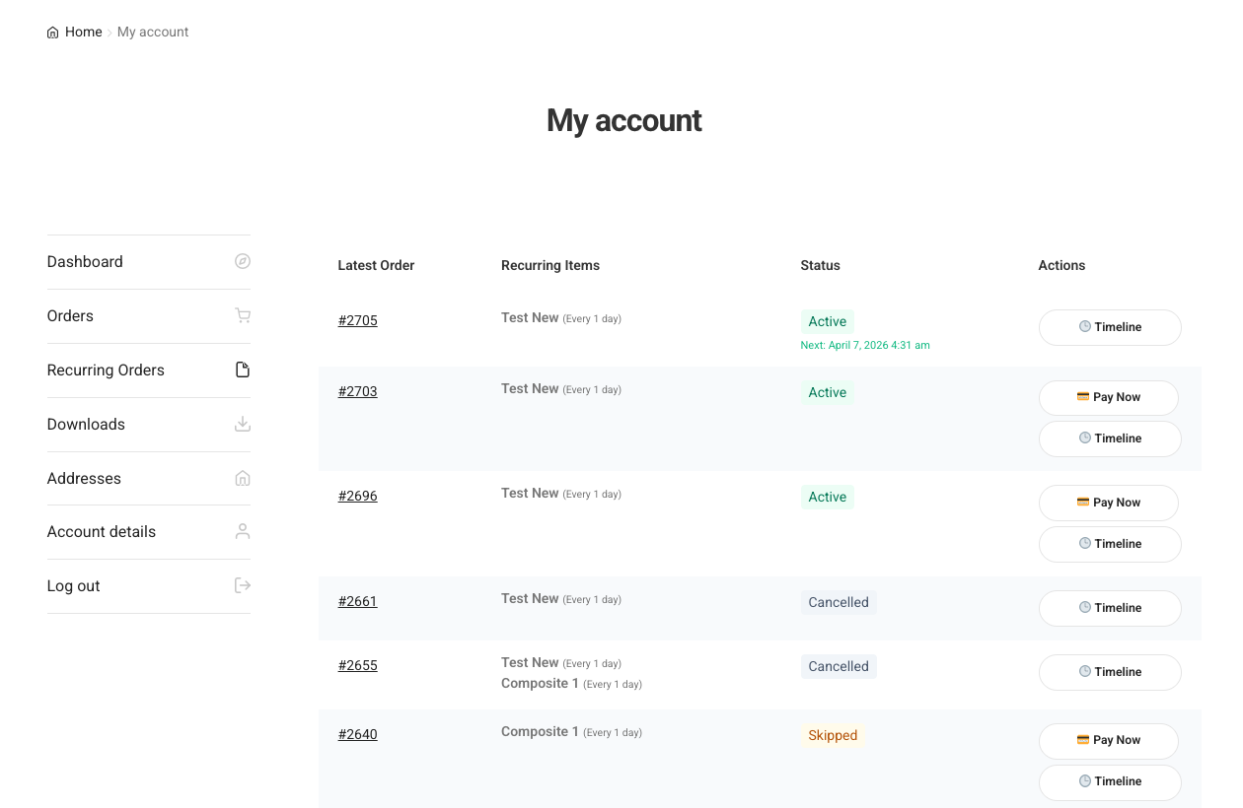Image resolution: width=1243 pixels, height=808 pixels.
Task: Pay now for skipped order #2640
Action: pyautogui.click(x=1108, y=740)
